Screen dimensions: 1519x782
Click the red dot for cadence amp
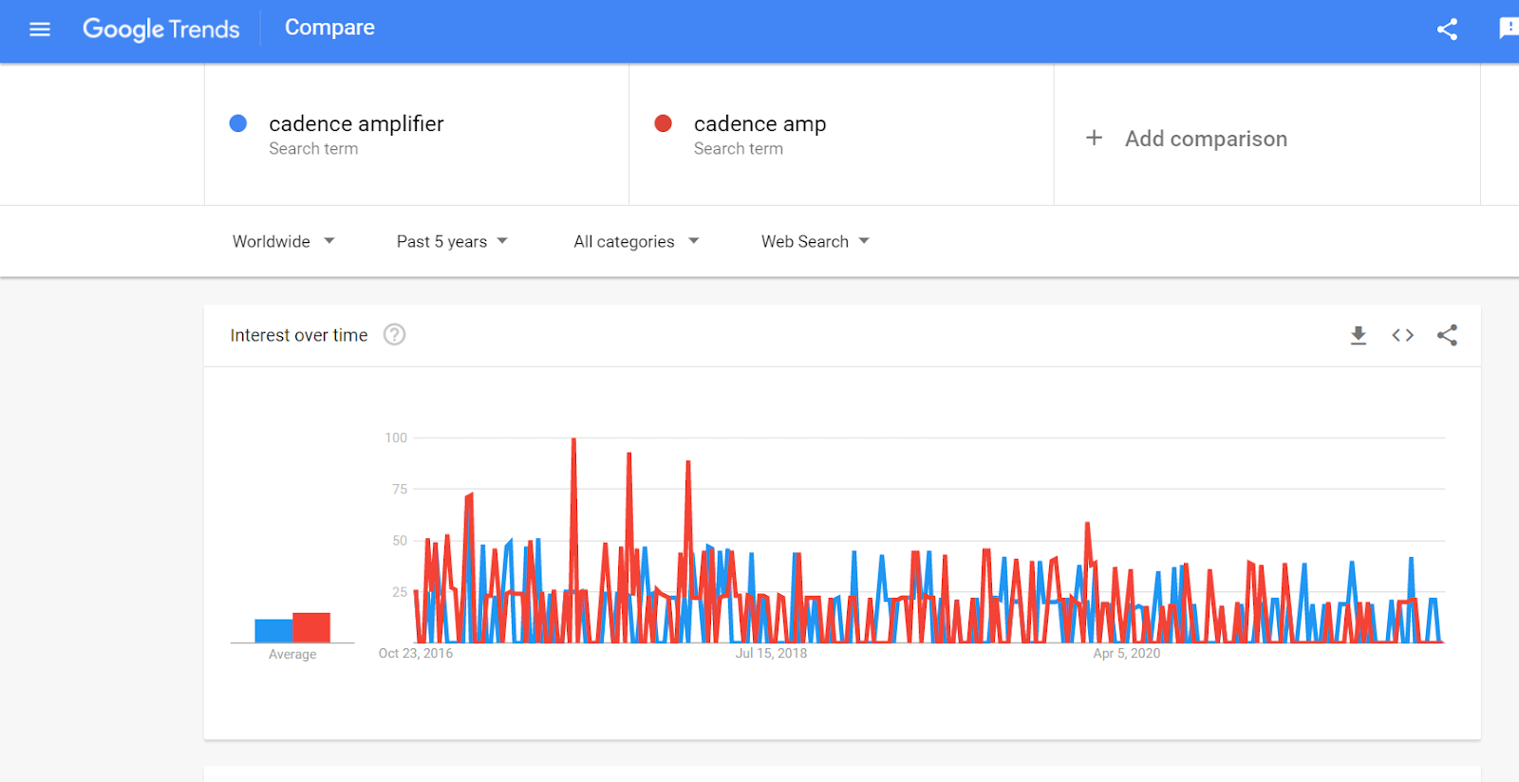point(664,123)
